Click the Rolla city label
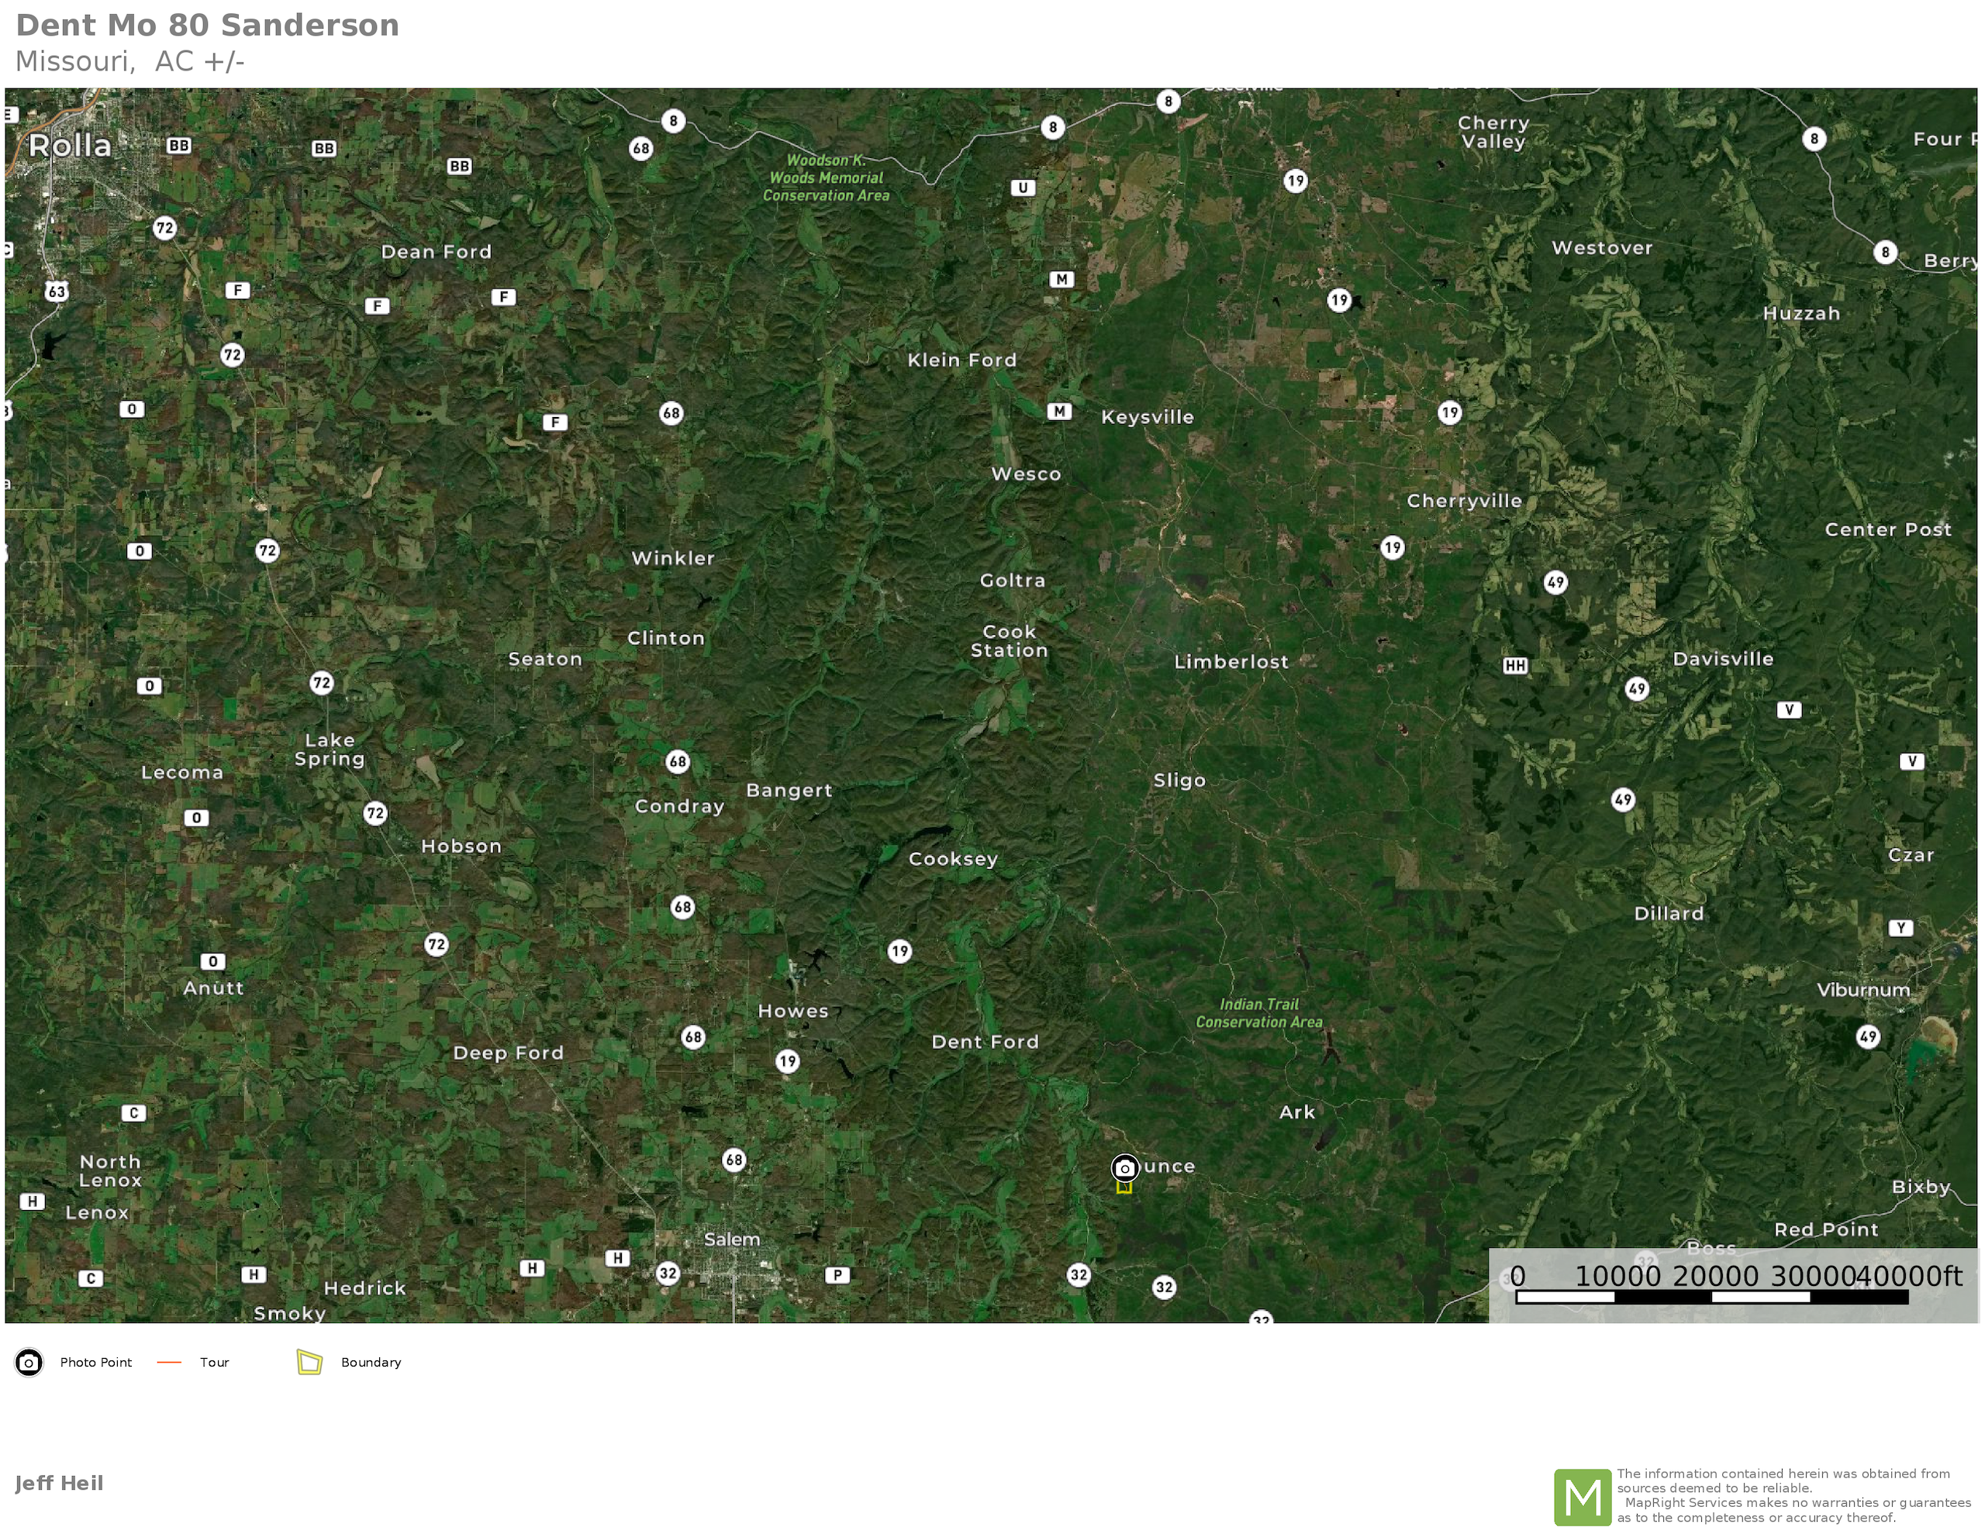Screen dimensions: 1985x1534 [x=70, y=146]
